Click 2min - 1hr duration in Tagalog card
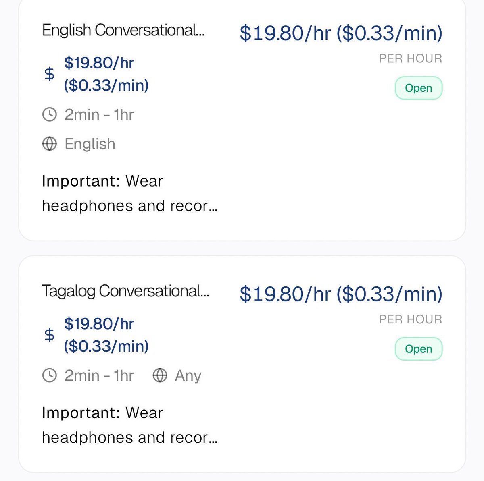Screen dimensions: 484x481 pyautogui.click(x=99, y=375)
